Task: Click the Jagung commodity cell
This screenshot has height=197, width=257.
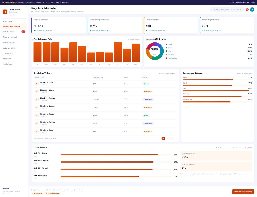Action: pyautogui.click(x=96, y=100)
